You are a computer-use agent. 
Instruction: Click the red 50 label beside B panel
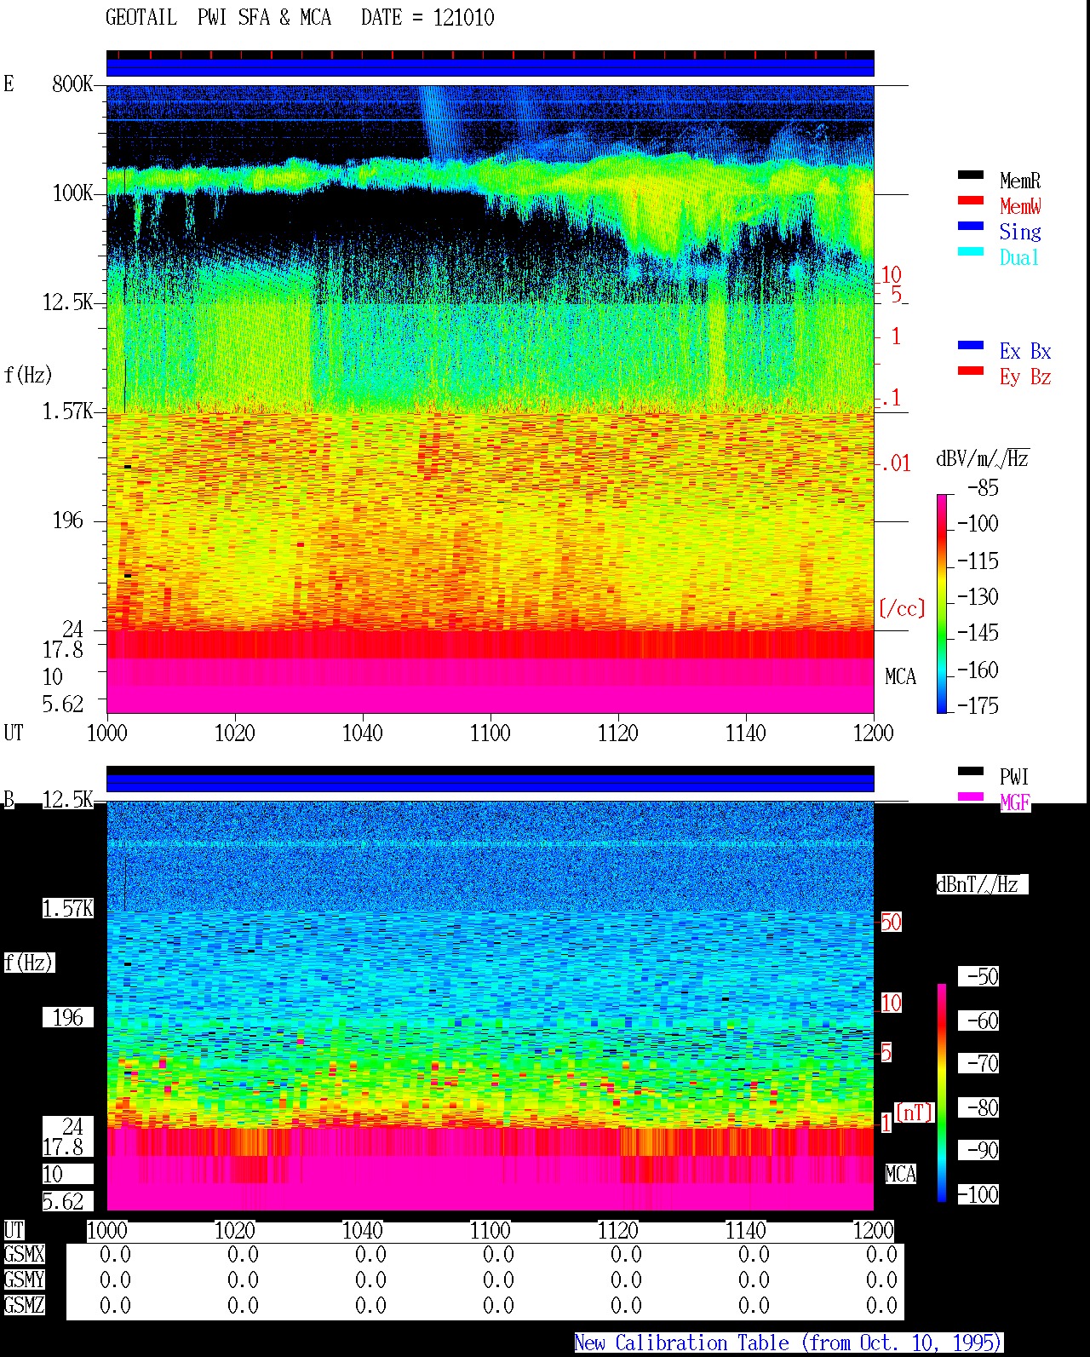pyautogui.click(x=891, y=922)
